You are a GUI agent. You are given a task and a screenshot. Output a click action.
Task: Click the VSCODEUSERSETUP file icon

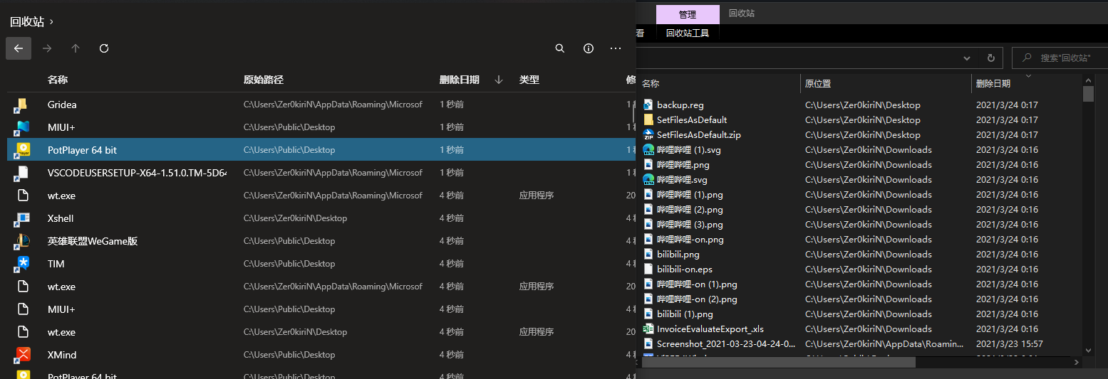click(22, 173)
